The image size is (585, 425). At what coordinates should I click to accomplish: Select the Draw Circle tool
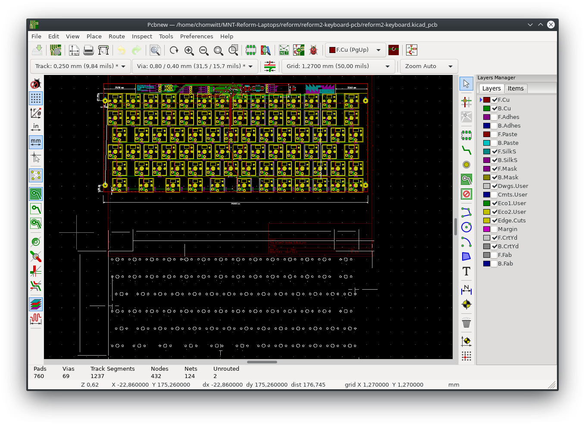click(466, 227)
